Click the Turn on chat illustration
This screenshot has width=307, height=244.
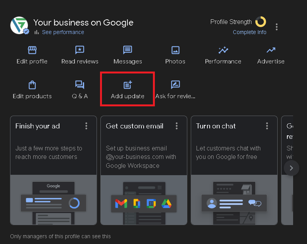point(234,200)
